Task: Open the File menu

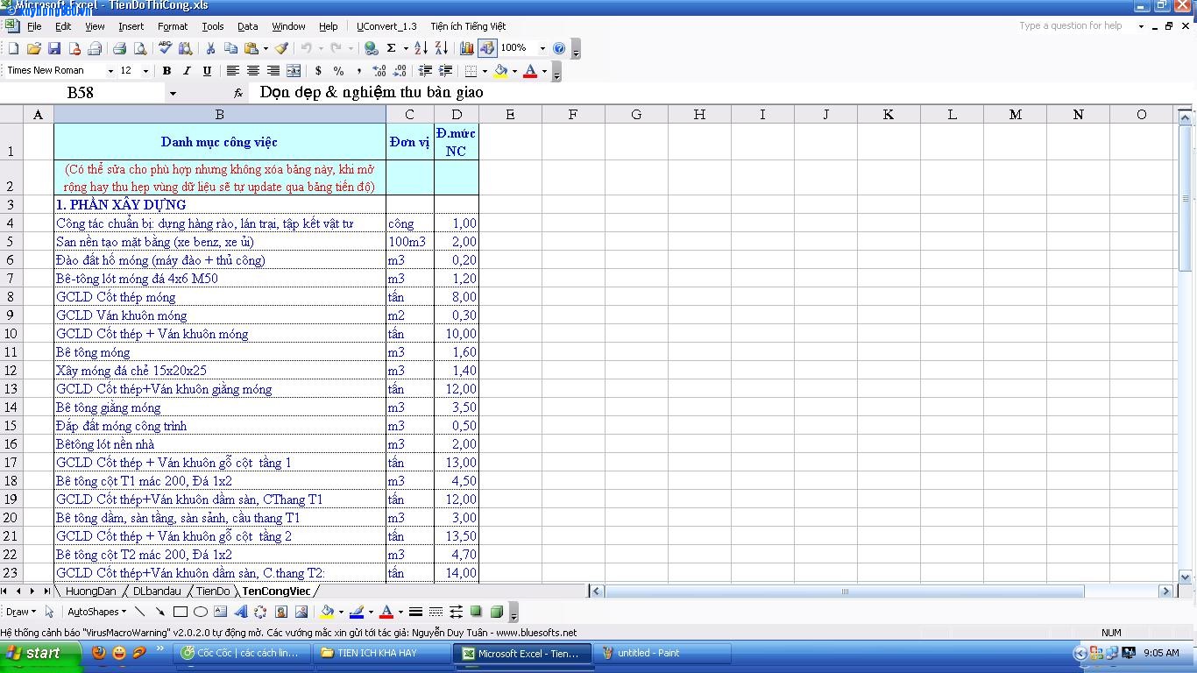Action: click(34, 26)
